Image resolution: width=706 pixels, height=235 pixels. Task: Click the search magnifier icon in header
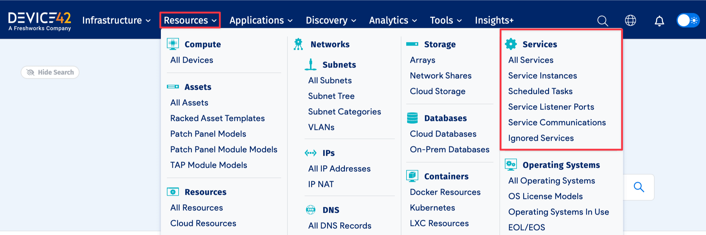602,21
